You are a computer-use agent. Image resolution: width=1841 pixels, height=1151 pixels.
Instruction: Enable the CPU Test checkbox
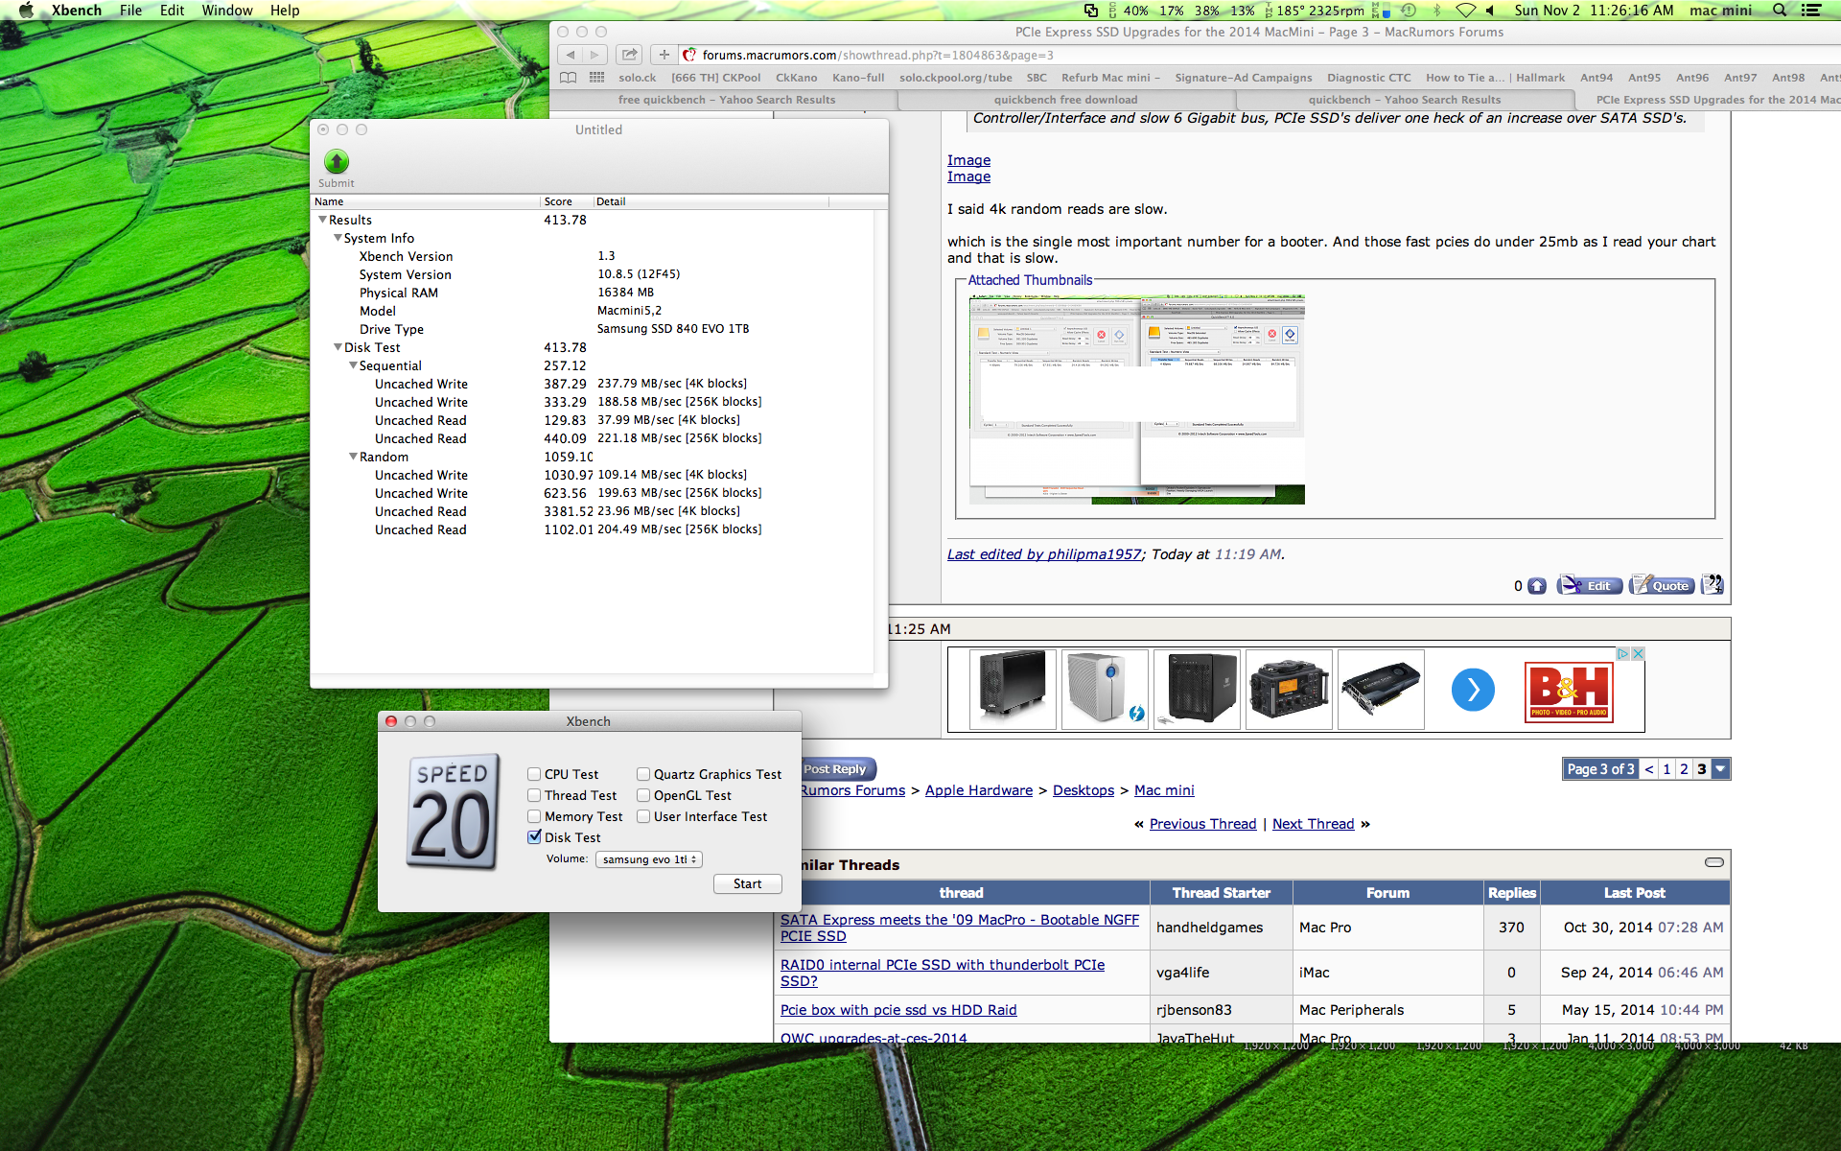(x=534, y=774)
